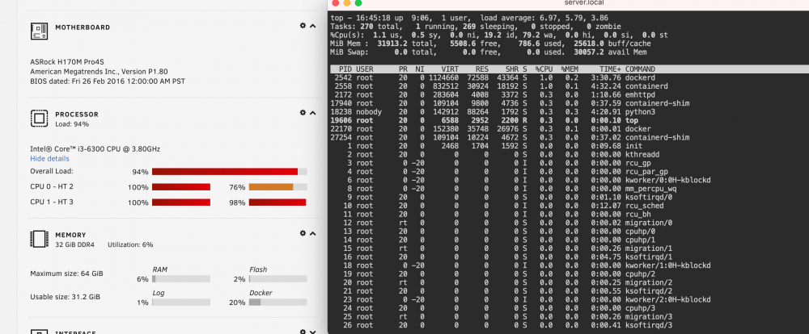Click the Hide details link

click(x=49, y=158)
